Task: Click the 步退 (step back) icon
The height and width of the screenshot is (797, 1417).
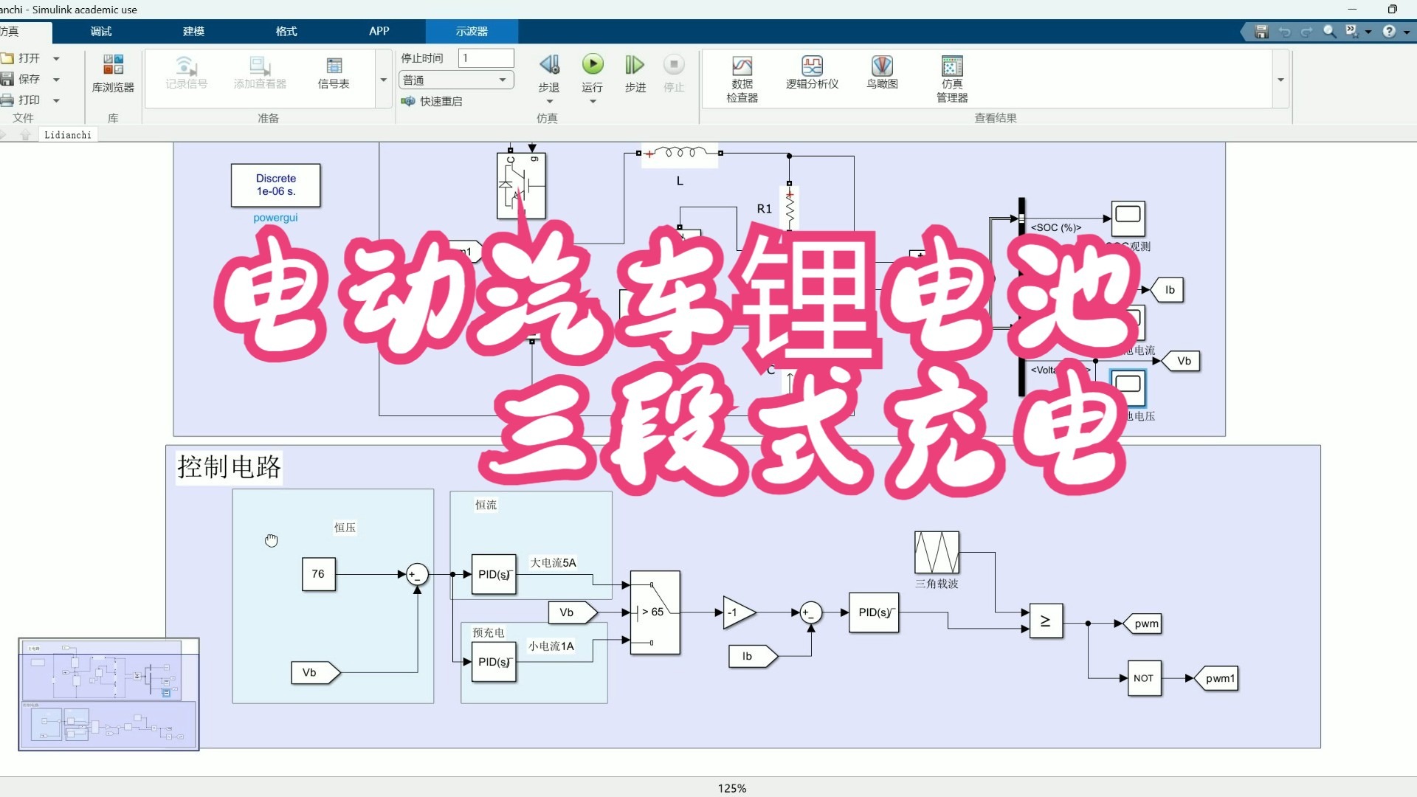Action: click(x=550, y=66)
